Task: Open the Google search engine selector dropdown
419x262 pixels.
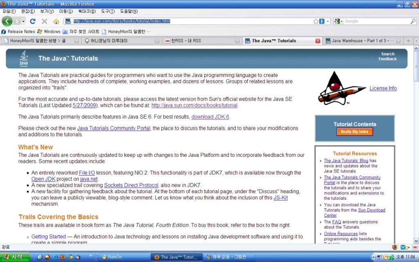Action: pos(338,21)
